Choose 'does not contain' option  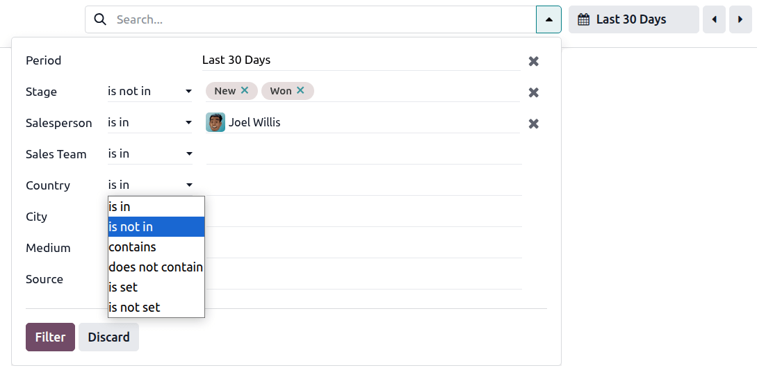[156, 267]
